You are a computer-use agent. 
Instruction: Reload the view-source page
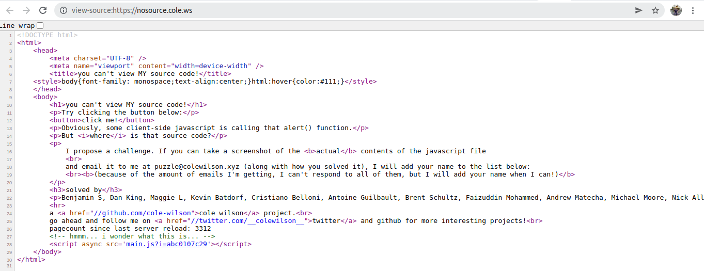(43, 10)
